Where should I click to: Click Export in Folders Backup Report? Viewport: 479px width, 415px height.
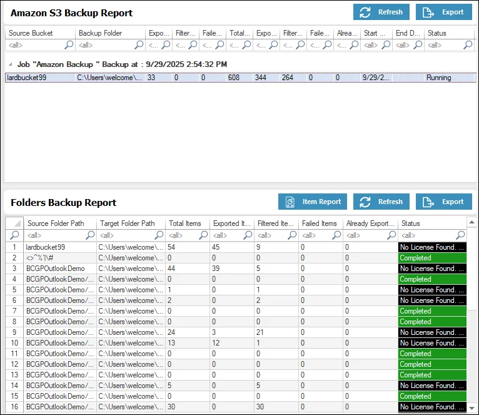point(443,202)
